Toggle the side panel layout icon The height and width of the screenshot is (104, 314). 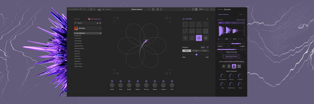(196, 9)
